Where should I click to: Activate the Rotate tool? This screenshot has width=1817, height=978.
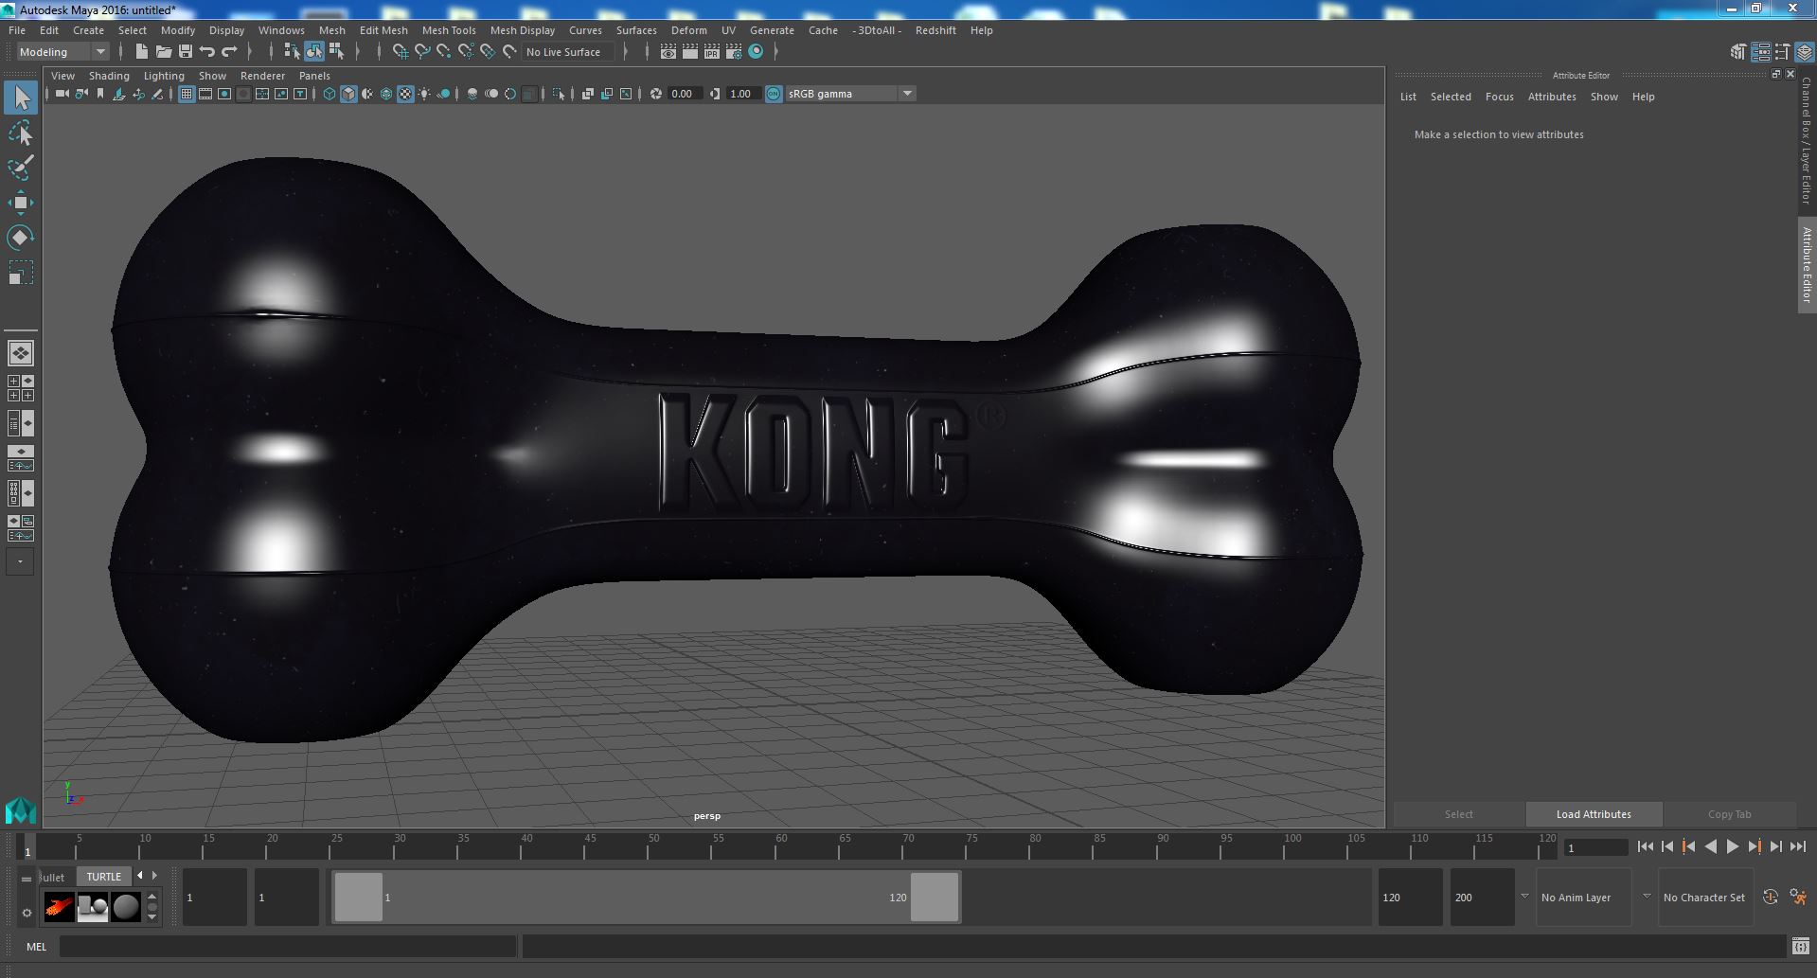pos(21,238)
